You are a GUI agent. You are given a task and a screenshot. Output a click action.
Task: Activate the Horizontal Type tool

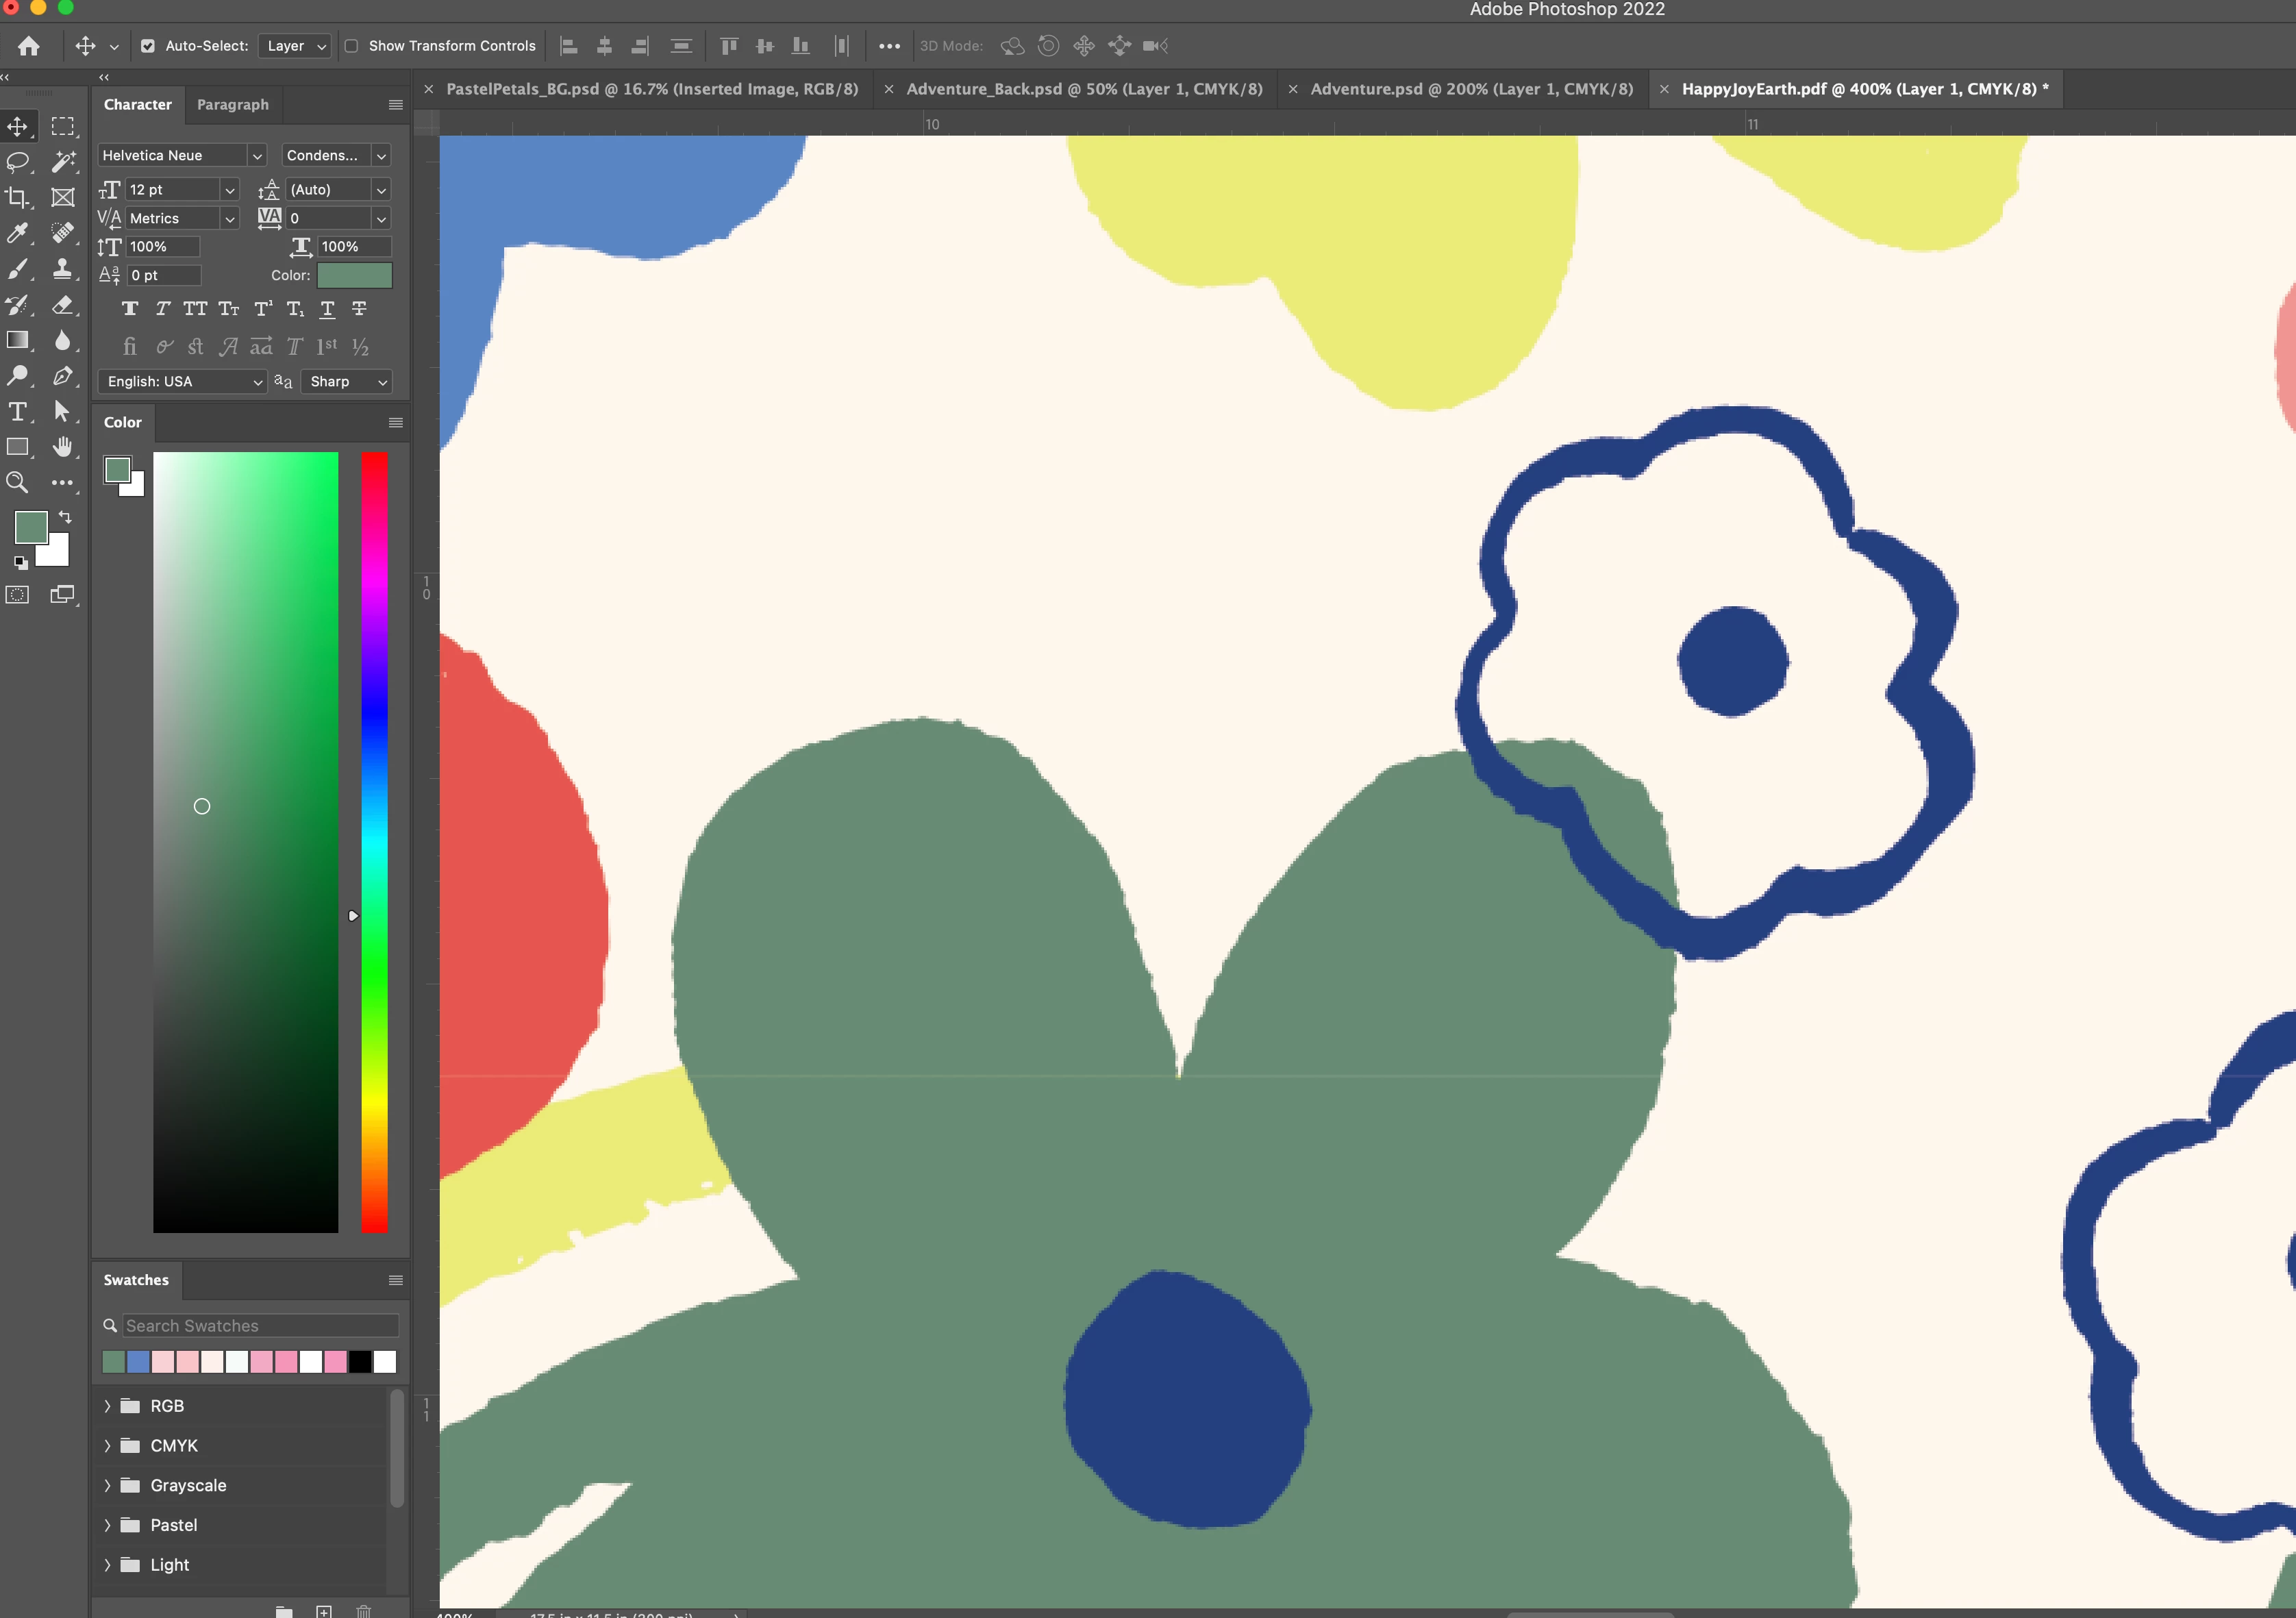point(18,411)
